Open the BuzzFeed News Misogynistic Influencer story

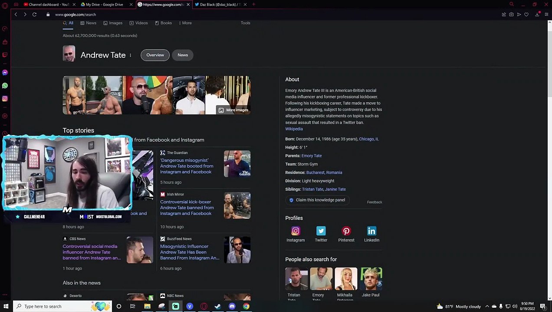click(190, 252)
